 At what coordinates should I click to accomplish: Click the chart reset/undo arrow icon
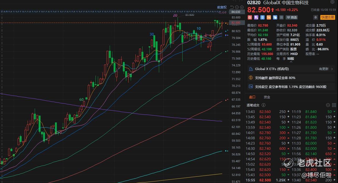click(x=232, y=7)
